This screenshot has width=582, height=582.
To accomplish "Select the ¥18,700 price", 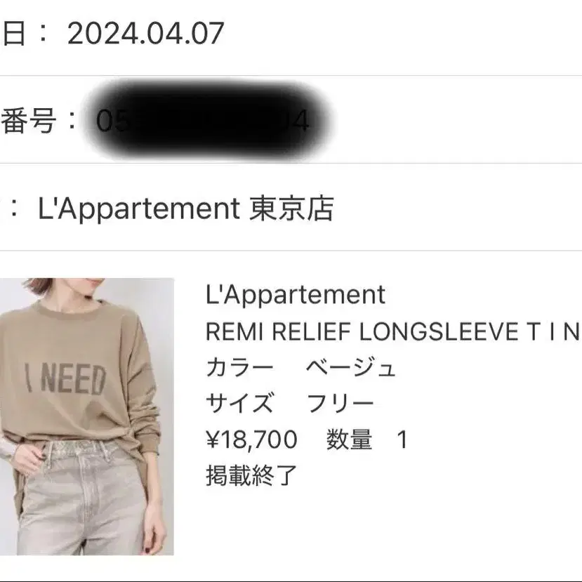I will pyautogui.click(x=251, y=439).
